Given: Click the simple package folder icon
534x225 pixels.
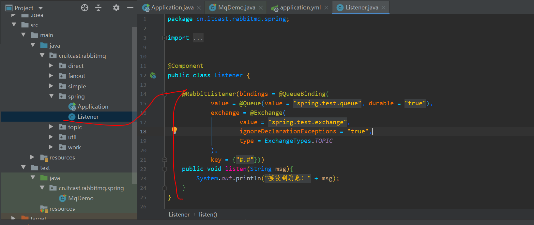Looking at the screenshot, I should (x=62, y=86).
